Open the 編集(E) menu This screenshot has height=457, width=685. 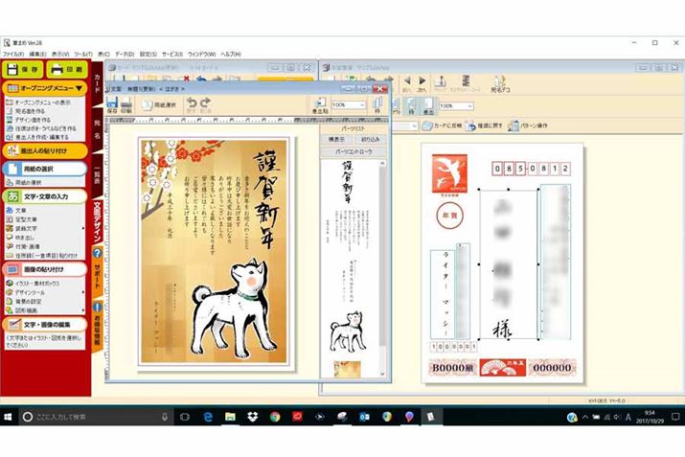click(37, 55)
